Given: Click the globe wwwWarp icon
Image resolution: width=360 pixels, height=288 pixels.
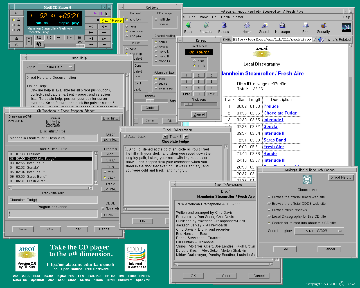Looking at the screenshot, I should coord(39,44).
